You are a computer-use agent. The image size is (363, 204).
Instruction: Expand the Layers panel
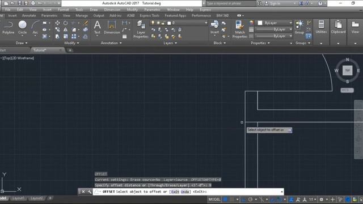click(170, 43)
